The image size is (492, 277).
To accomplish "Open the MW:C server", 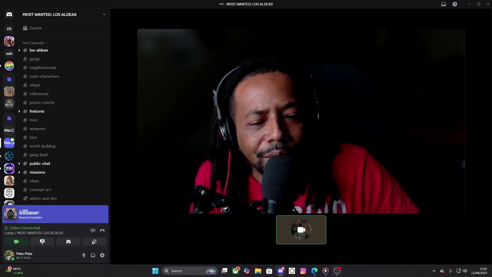I will click(9, 130).
